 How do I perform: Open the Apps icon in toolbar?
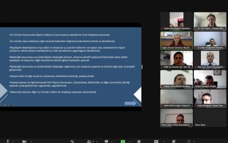(x=189, y=141)
